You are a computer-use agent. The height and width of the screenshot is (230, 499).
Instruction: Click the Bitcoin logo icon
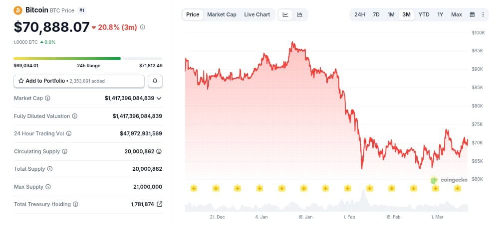point(18,10)
